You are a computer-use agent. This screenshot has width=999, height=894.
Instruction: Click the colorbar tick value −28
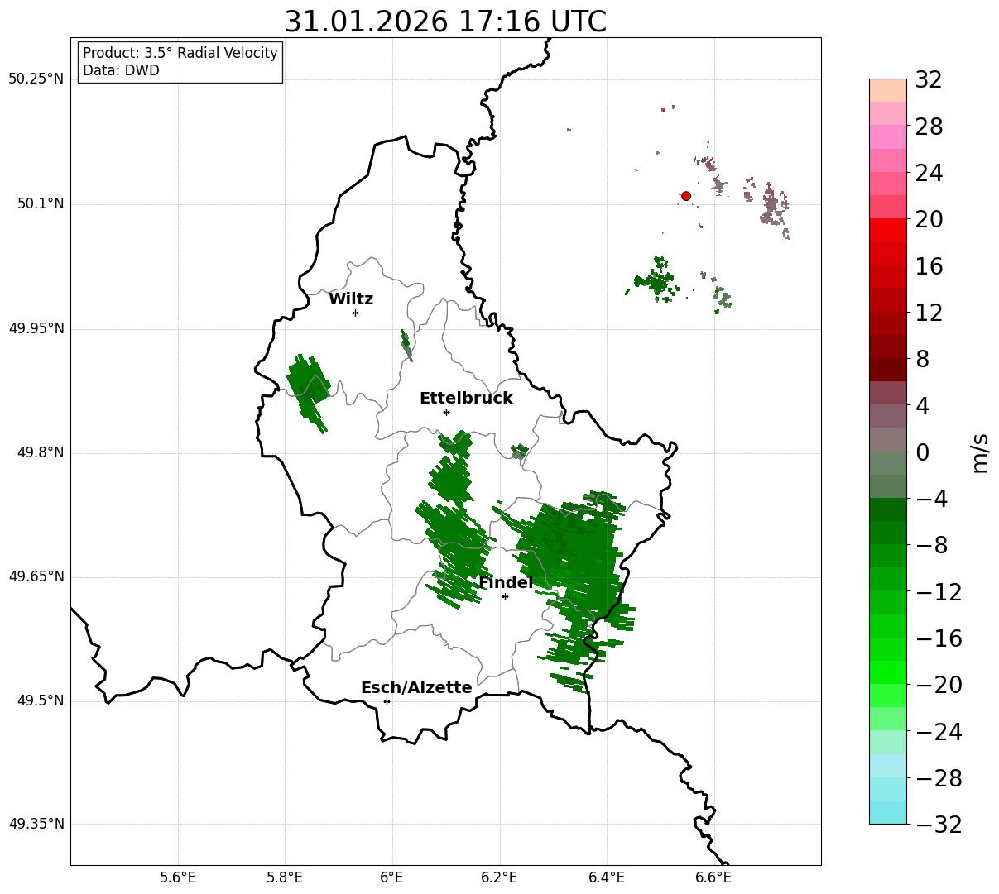coord(939,778)
